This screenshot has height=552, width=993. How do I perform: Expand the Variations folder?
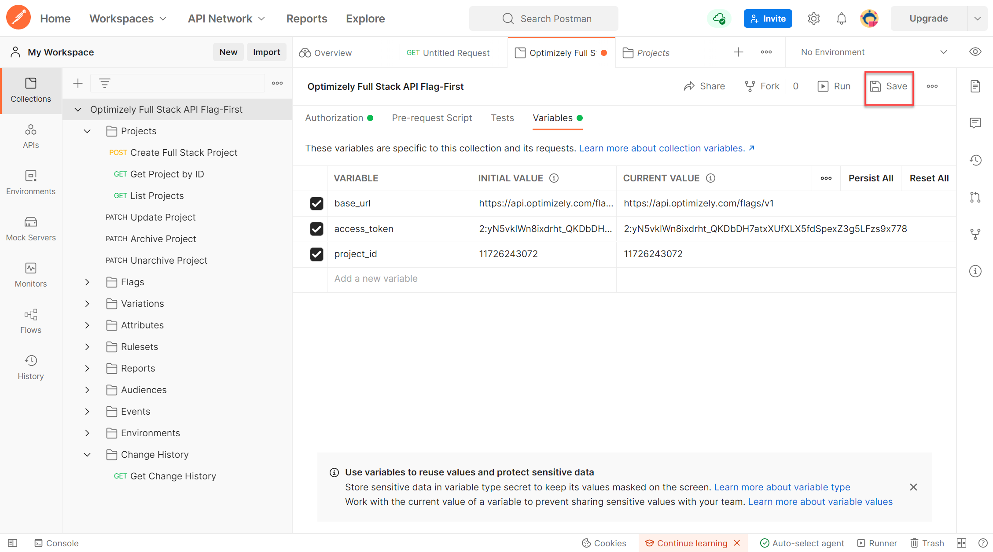coord(87,304)
